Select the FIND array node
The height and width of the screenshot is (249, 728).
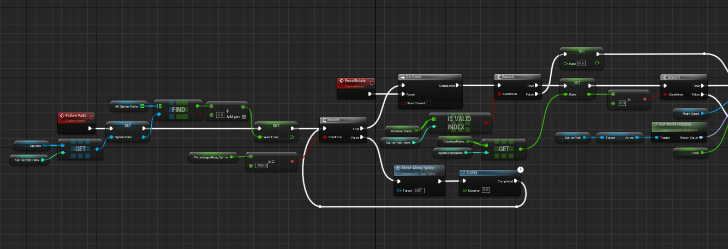[178, 109]
